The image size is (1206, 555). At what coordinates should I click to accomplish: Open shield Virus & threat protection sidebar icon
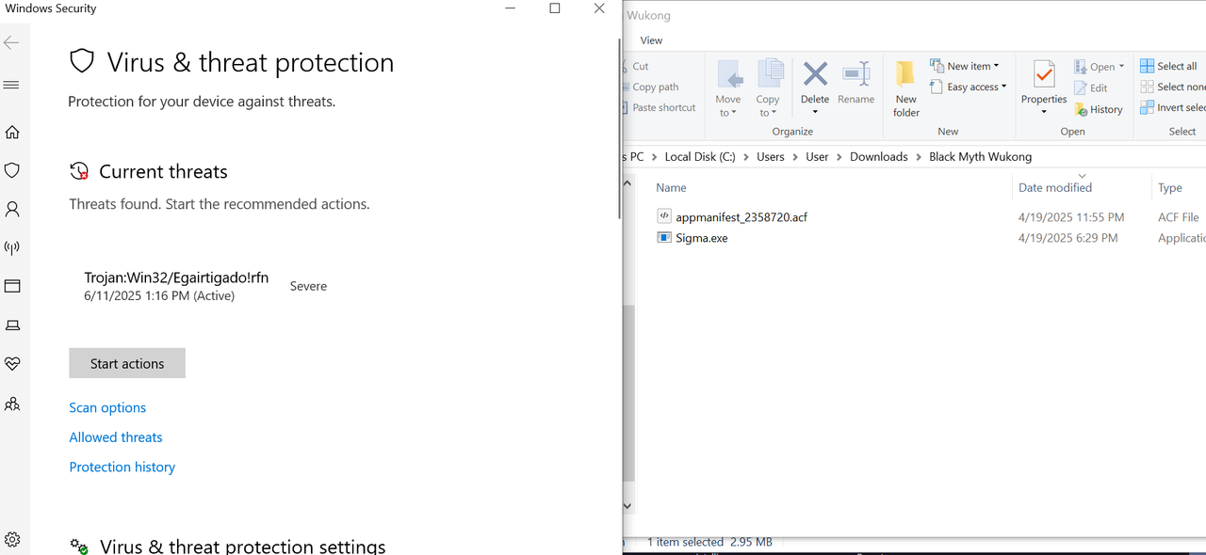[12, 170]
